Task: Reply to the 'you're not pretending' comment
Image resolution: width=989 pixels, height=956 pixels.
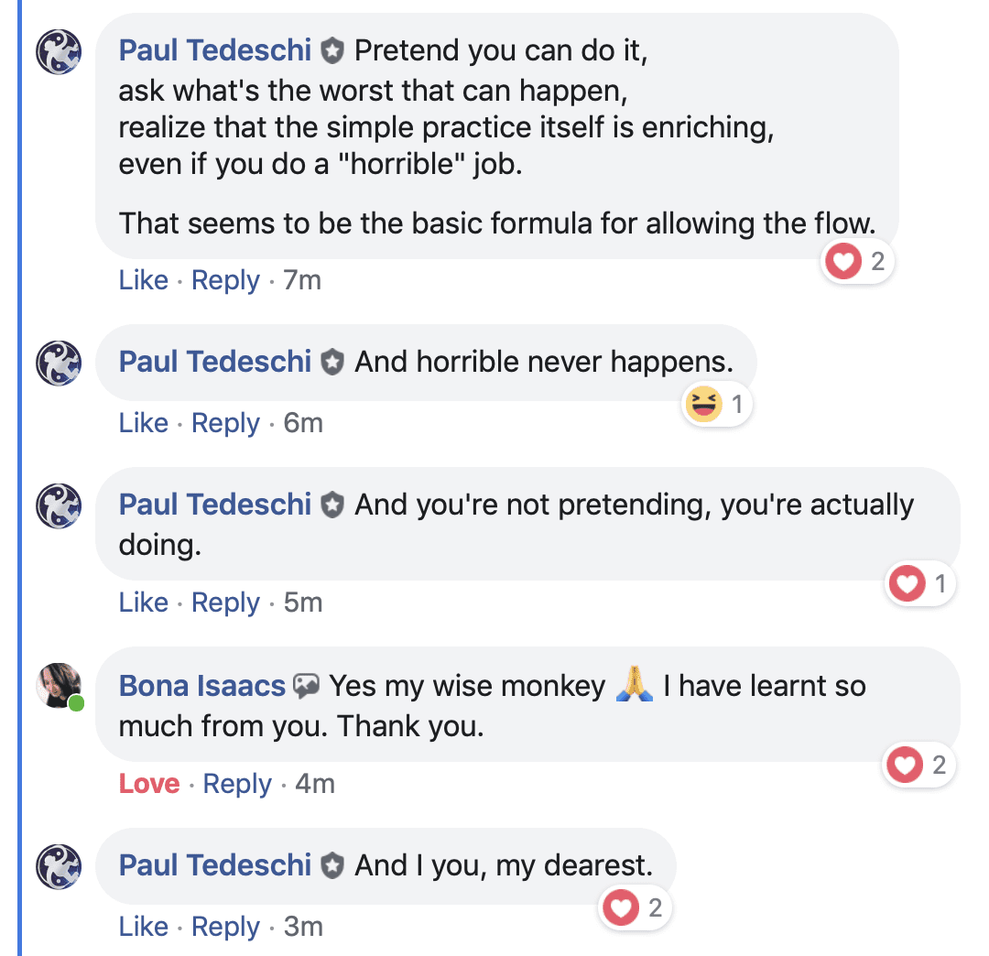Action: [x=225, y=603]
